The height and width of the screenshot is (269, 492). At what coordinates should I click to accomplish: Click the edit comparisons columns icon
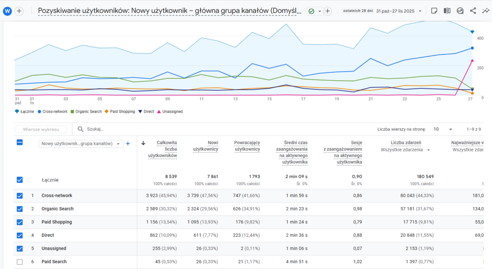(x=447, y=11)
